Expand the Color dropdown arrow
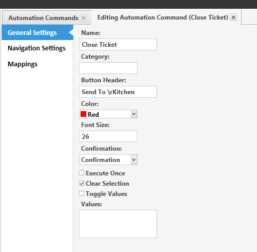The width and height of the screenshot is (257, 252). point(134,114)
